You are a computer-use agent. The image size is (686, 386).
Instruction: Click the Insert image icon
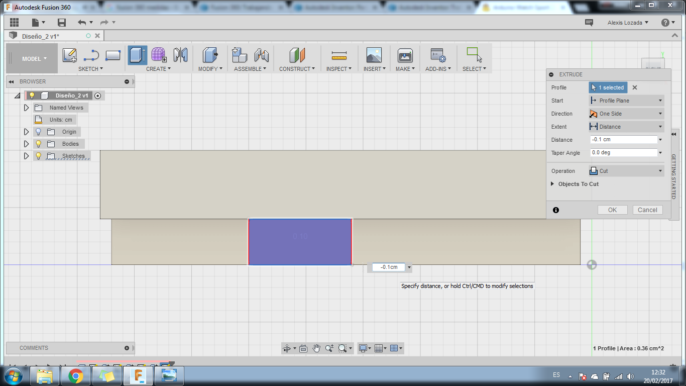click(374, 55)
